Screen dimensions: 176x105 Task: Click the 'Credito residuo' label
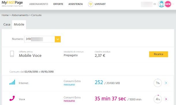[x=102, y=52]
